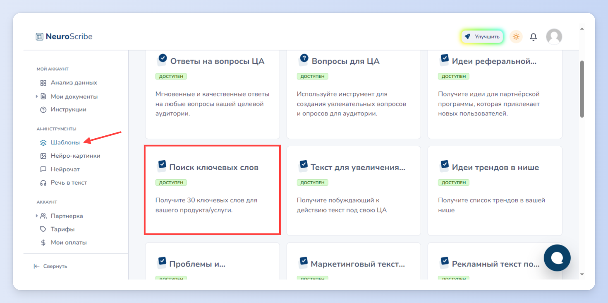Open the floating chat support bubble

tap(557, 258)
